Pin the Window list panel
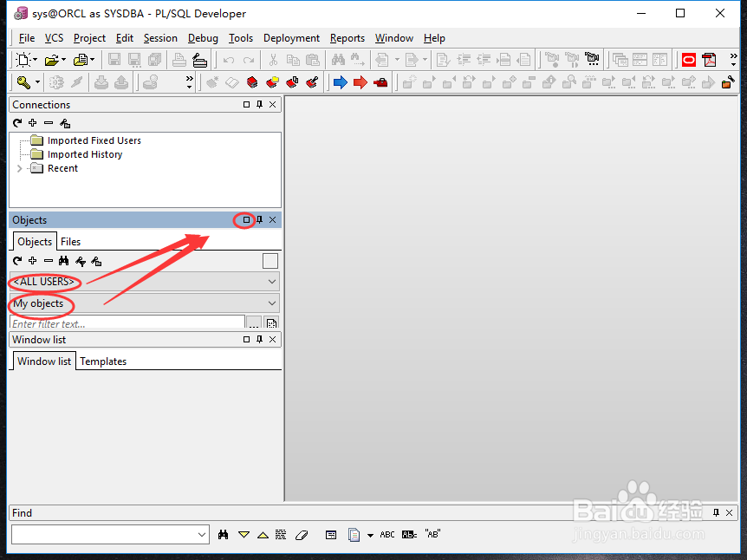Image resolution: width=747 pixels, height=560 pixels. coord(260,339)
